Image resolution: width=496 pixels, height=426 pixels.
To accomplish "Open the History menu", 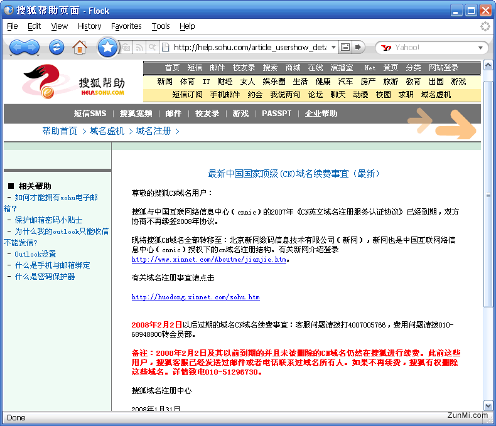I will click(89, 26).
